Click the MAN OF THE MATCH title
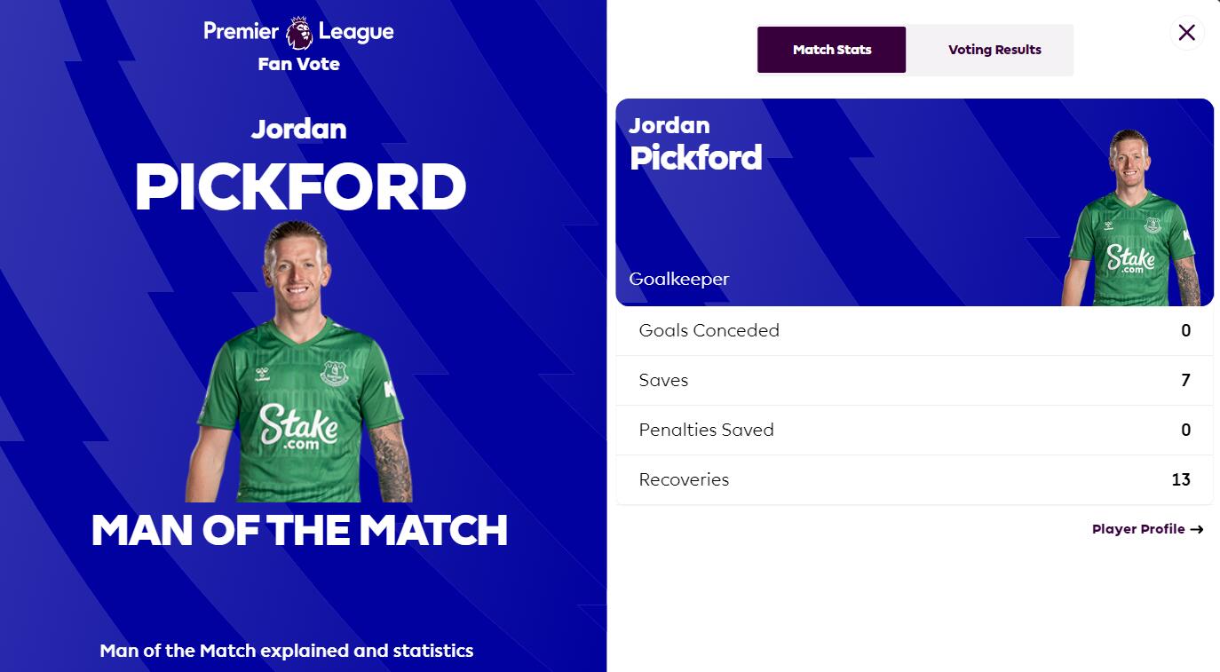This screenshot has width=1220, height=672. tap(299, 530)
